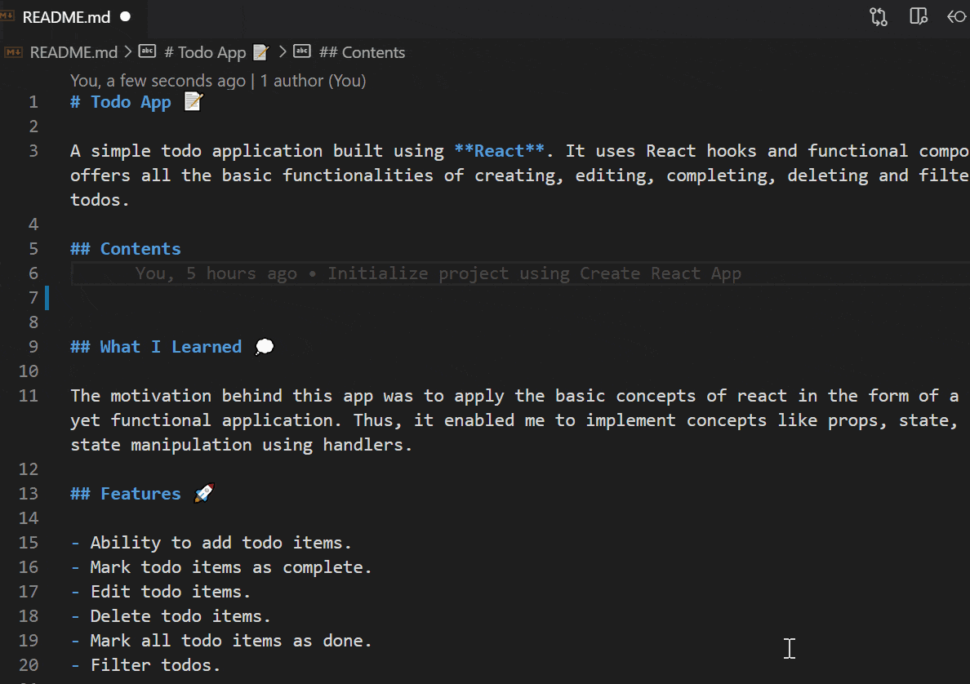Viewport: 970px width, 684px height.
Task: Click the unsaved dot on README.md tab
Action: click(x=126, y=17)
